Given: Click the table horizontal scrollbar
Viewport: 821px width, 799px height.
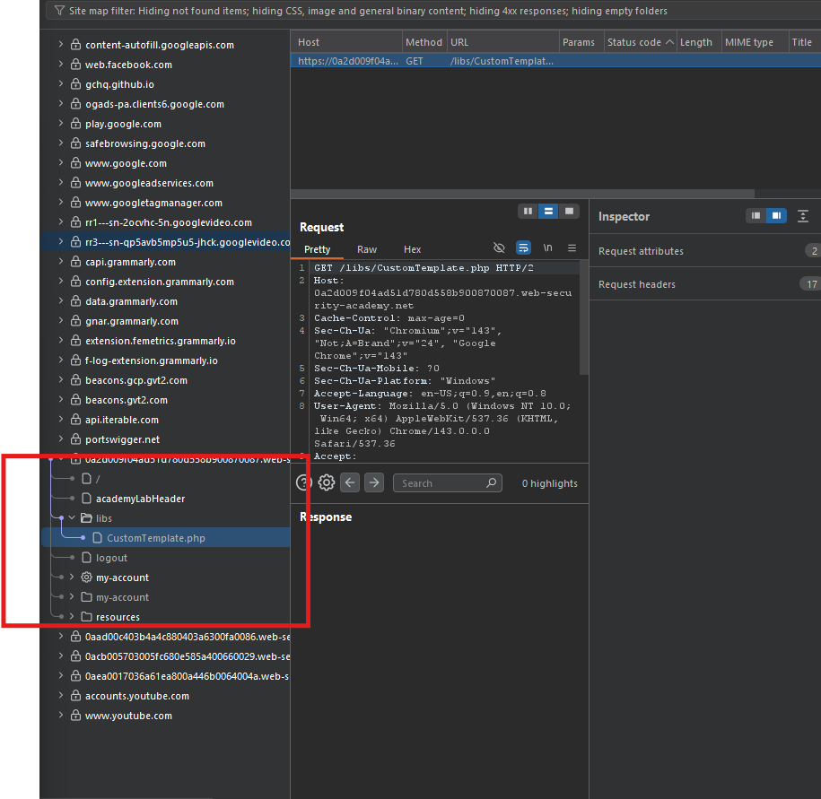Looking at the screenshot, I should tap(522, 194).
